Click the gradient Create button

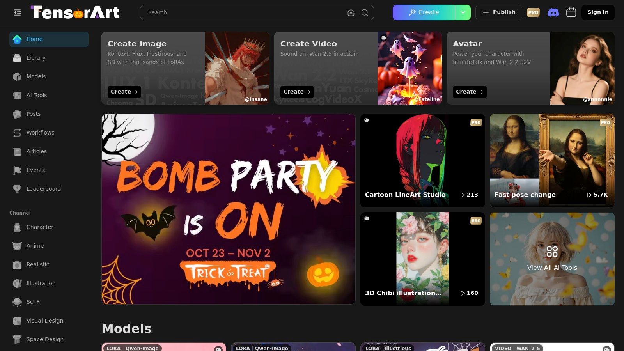[424, 12]
